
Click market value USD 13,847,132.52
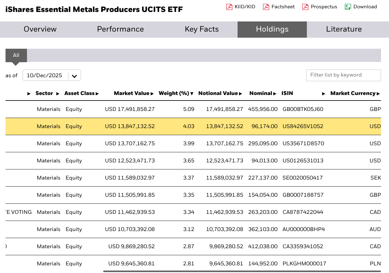coord(130,127)
